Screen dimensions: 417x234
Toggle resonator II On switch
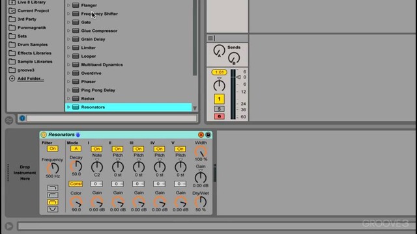(117, 149)
